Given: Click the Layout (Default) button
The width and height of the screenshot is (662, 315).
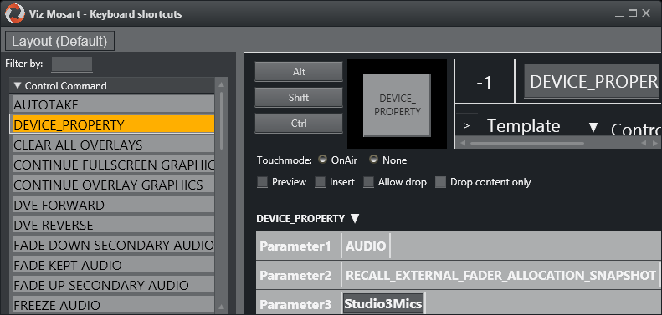Looking at the screenshot, I should click(59, 41).
